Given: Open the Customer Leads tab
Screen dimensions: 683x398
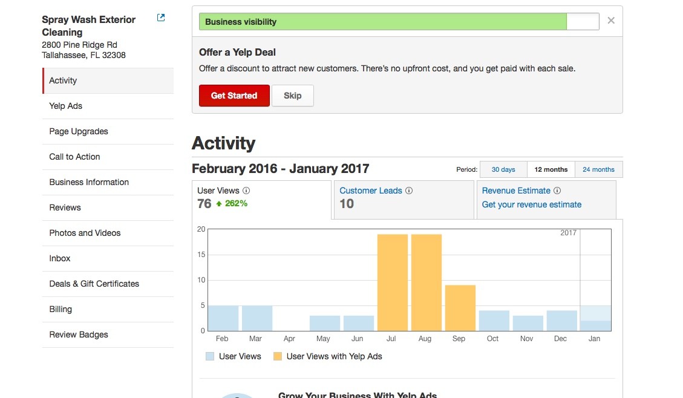Looking at the screenshot, I should pos(404,200).
